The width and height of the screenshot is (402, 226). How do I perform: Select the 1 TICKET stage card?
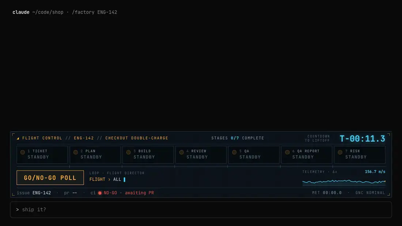(x=42, y=154)
